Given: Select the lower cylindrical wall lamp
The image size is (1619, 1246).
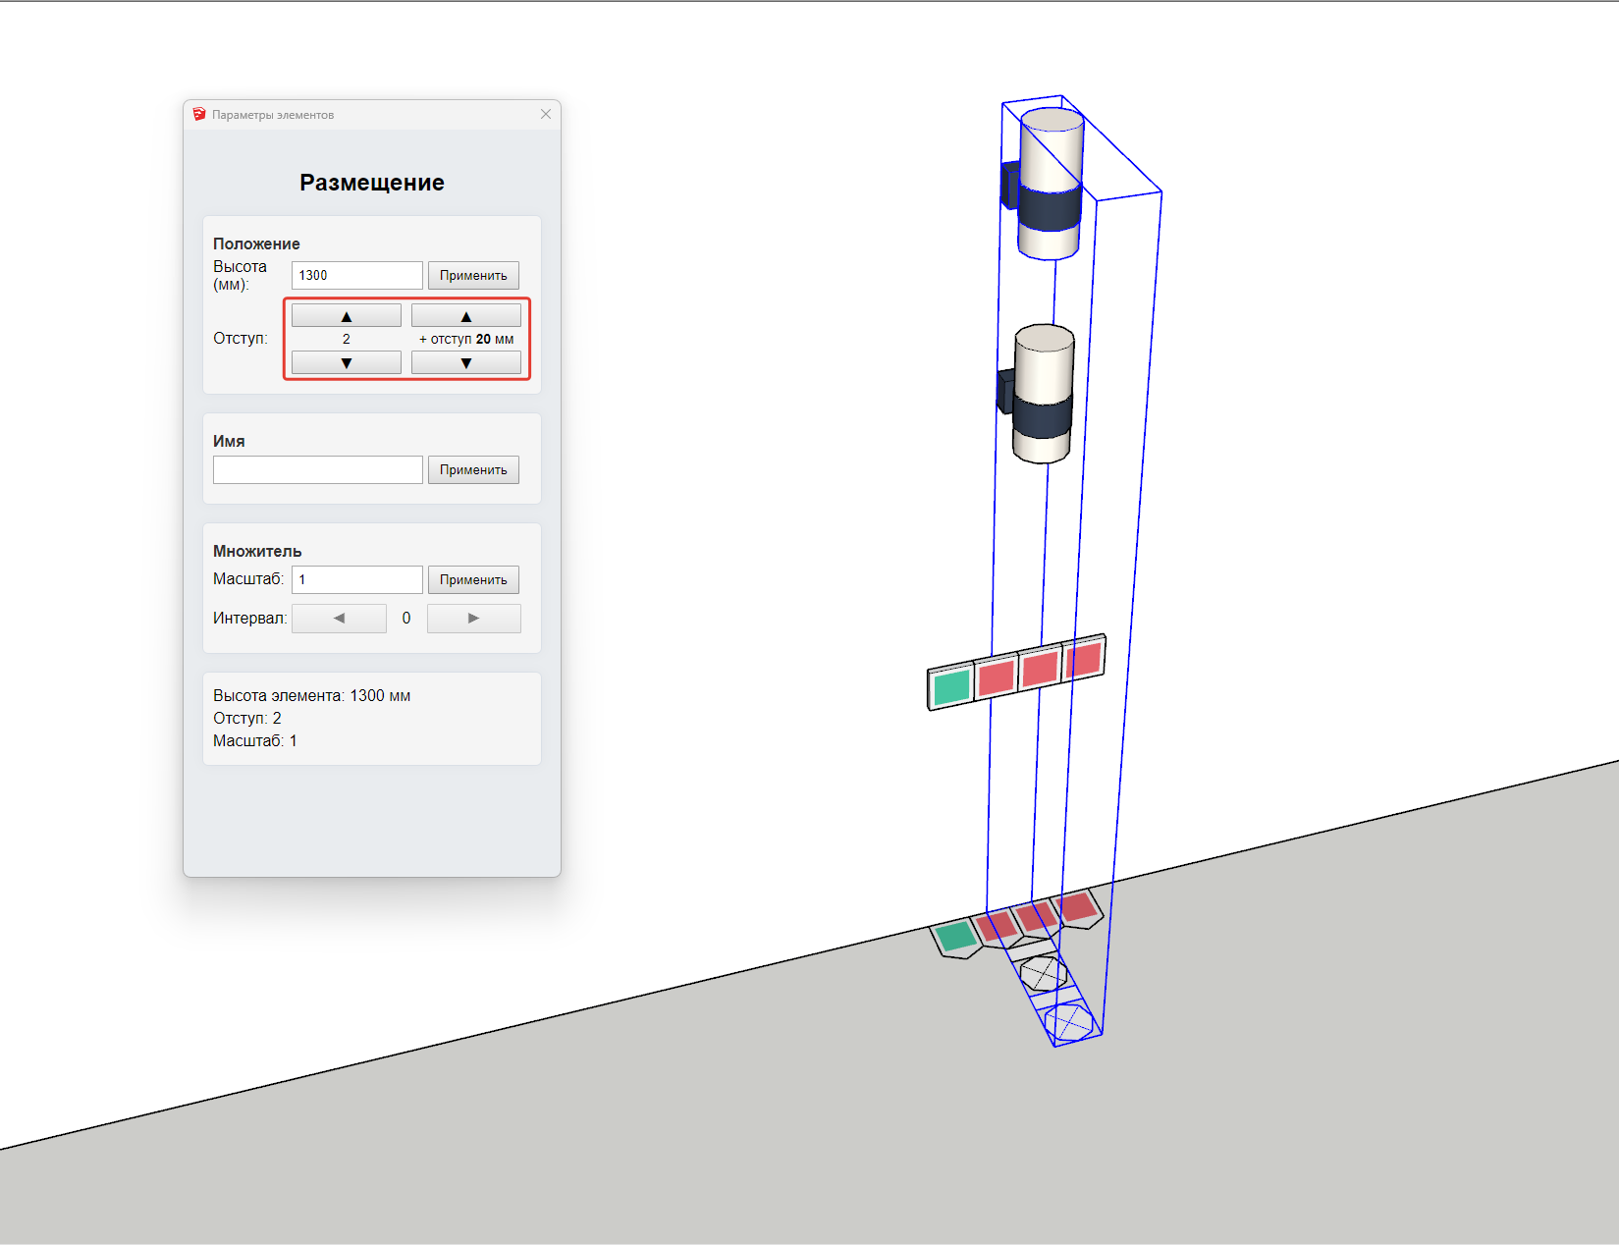Looking at the screenshot, I should (x=1043, y=393).
